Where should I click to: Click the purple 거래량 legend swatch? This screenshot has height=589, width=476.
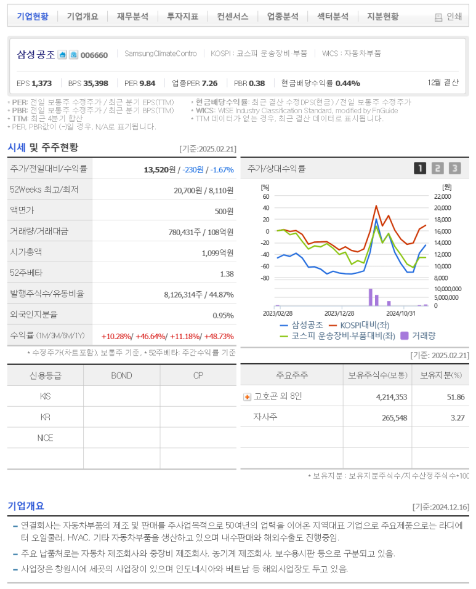pos(404,336)
